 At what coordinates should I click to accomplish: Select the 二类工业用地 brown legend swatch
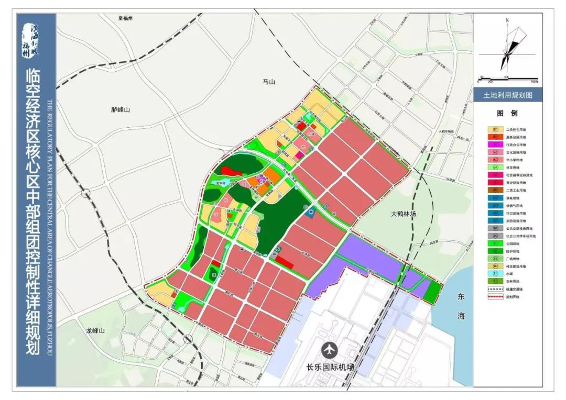495,190
